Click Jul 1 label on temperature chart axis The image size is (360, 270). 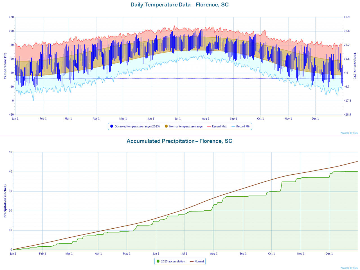[x=178, y=119]
